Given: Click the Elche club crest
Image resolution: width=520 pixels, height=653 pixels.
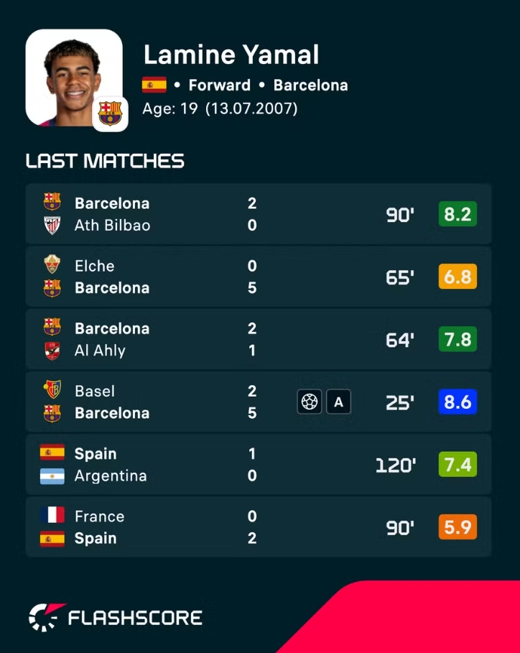Looking at the screenshot, I should pyautogui.click(x=52, y=264).
